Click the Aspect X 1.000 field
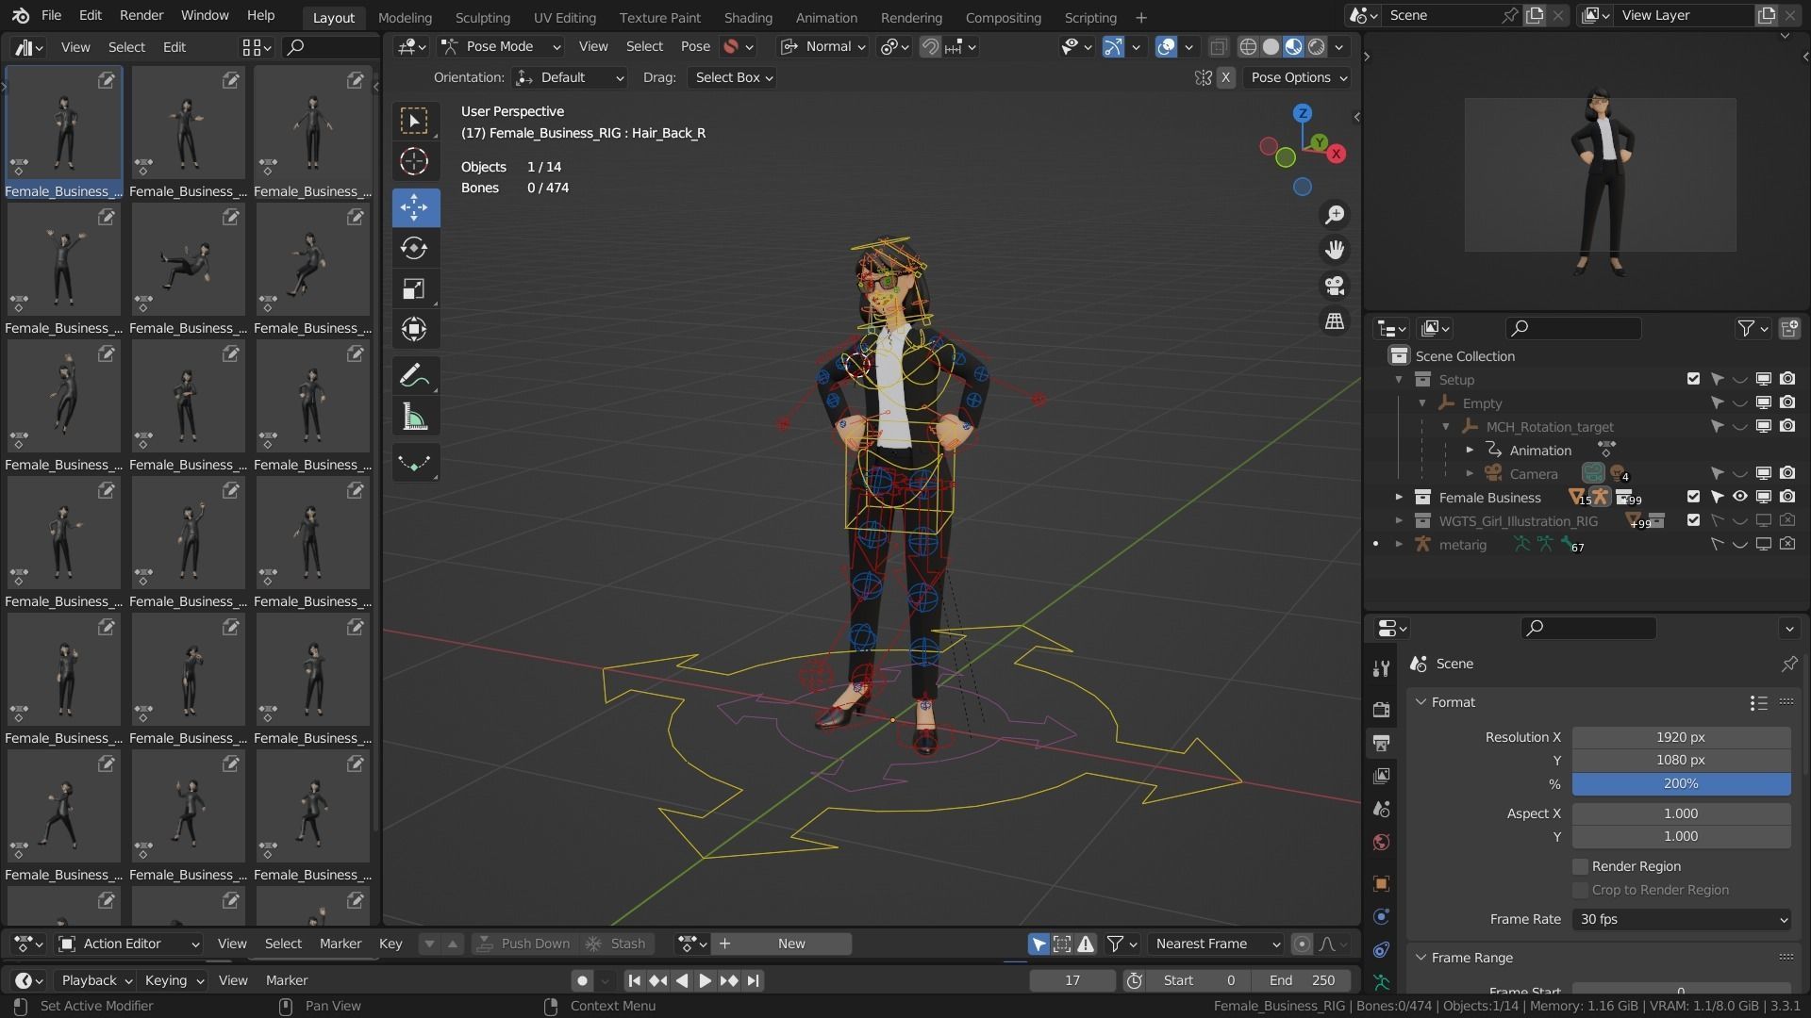This screenshot has width=1811, height=1018. (x=1681, y=813)
